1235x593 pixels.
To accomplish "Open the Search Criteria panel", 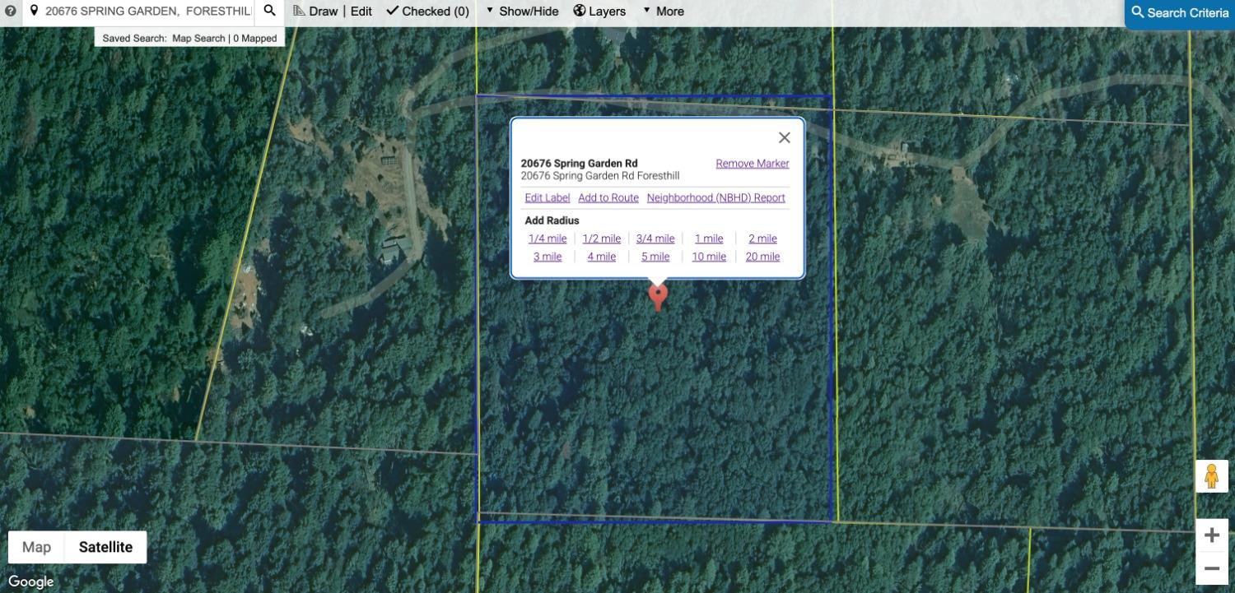I will (1180, 13).
